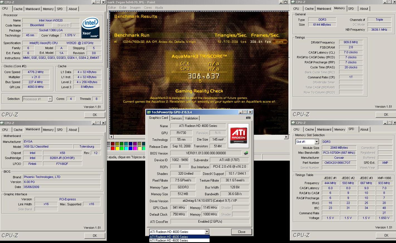Image resolution: width=396 pixels, height=243 pixels.
Task: Open Paint's Exibir menu
Action: [123, 8]
